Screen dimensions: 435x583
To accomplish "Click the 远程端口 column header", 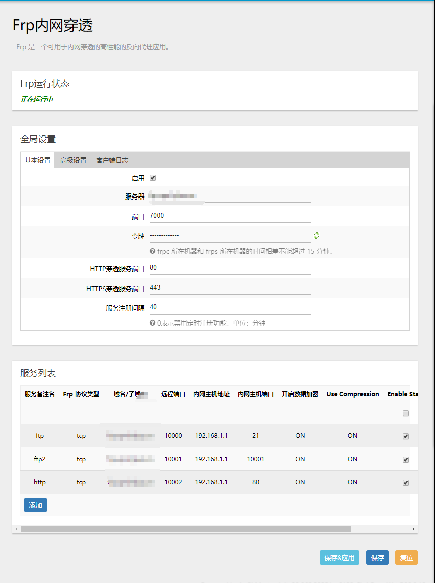I will pos(173,394).
